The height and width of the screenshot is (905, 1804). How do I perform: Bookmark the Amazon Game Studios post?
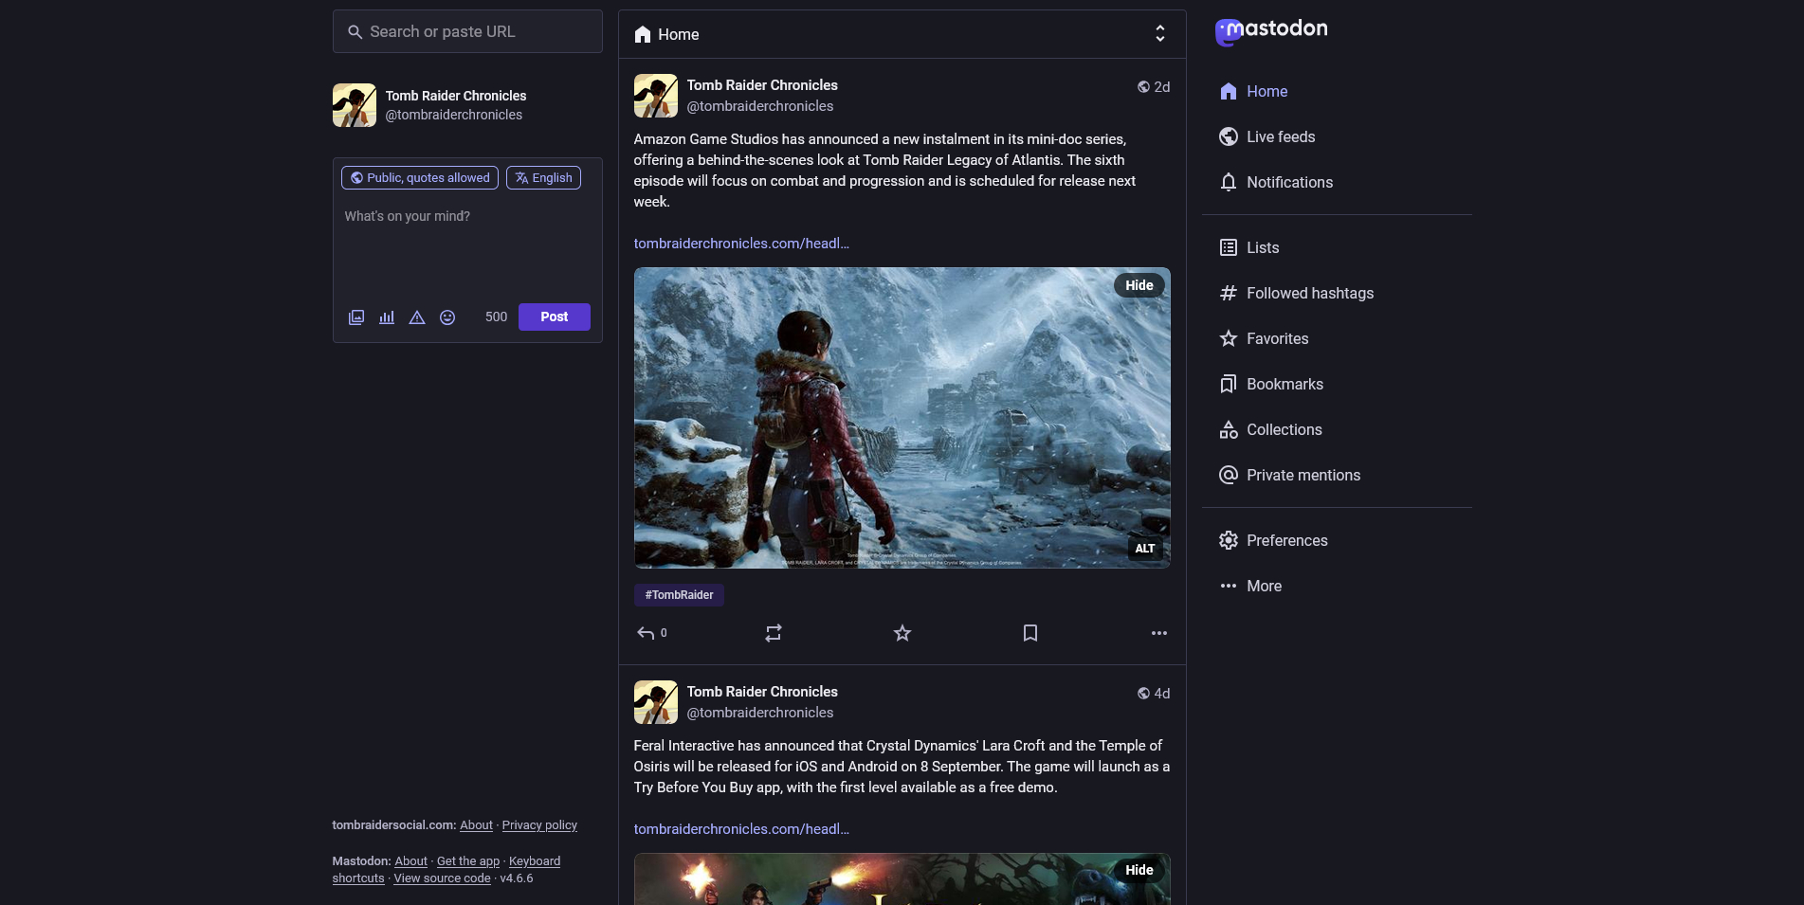[x=1030, y=633]
